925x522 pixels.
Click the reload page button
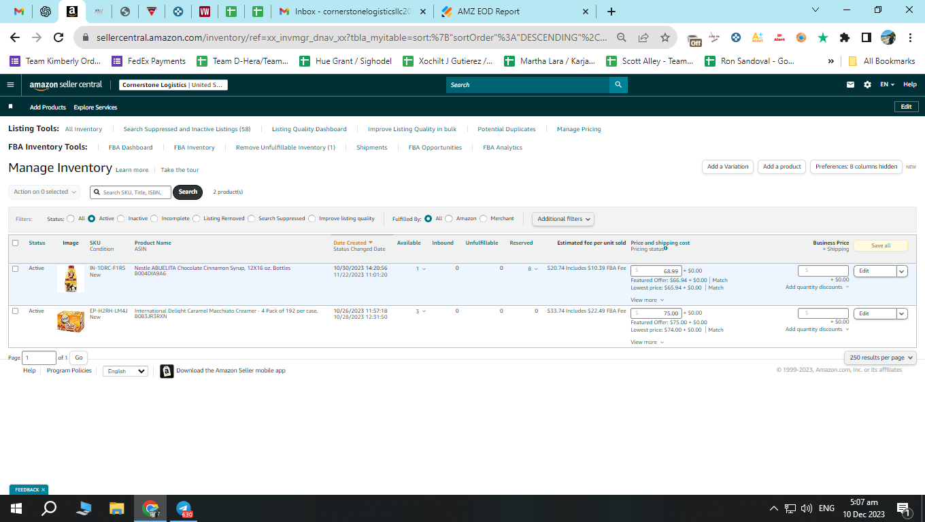pos(58,37)
